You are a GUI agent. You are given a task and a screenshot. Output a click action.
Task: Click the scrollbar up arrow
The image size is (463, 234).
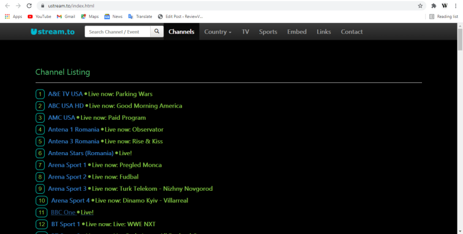[x=460, y=26]
